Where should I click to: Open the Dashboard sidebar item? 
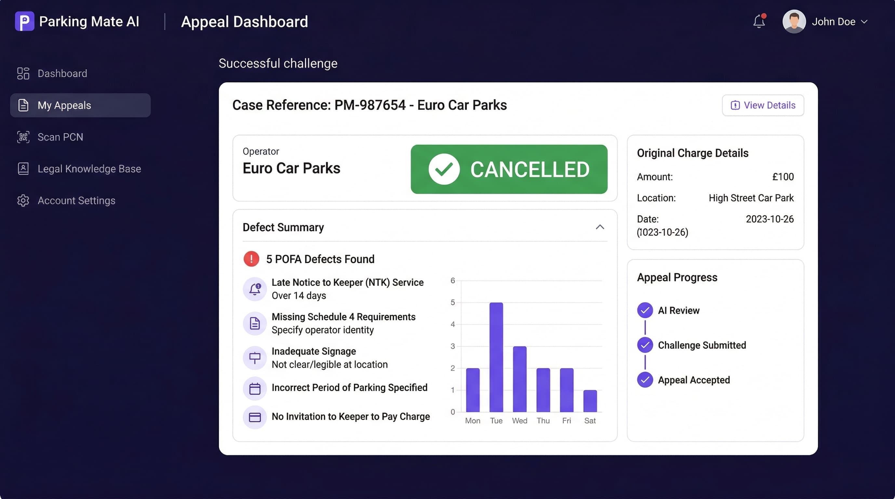click(x=80, y=73)
